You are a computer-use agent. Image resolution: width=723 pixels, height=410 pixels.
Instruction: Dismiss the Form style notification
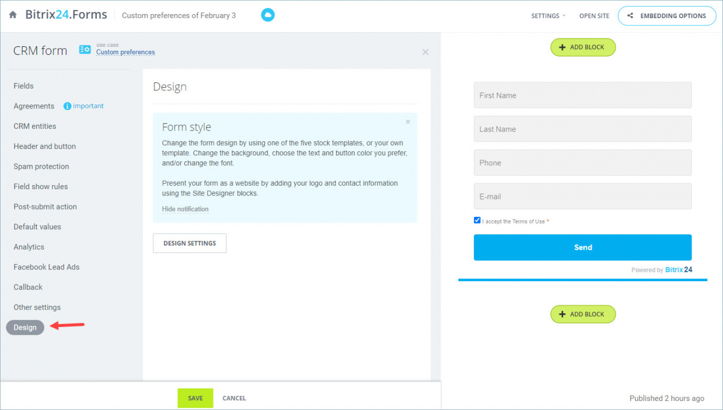[408, 121]
